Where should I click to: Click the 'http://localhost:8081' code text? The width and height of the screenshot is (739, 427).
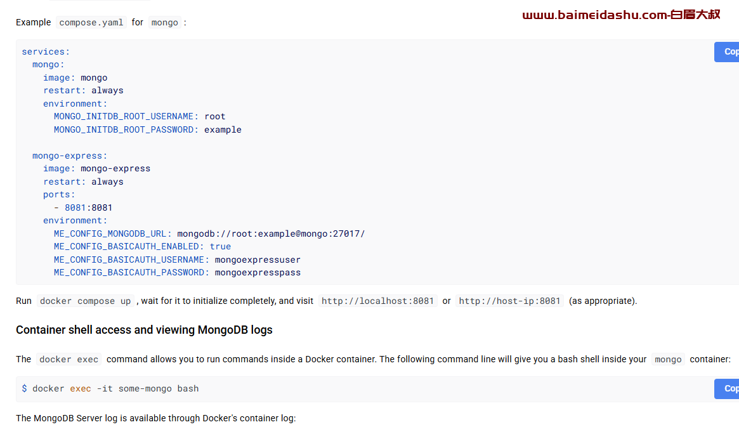click(377, 301)
